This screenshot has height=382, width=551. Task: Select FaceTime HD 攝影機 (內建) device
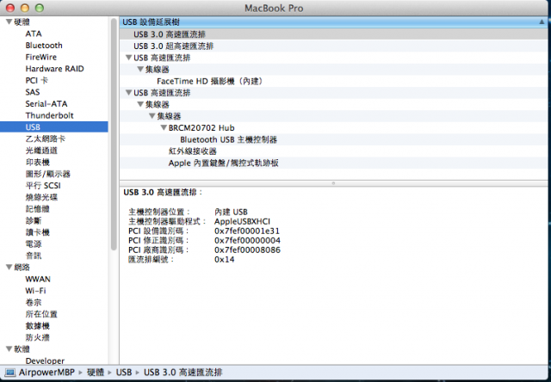[x=335, y=81]
